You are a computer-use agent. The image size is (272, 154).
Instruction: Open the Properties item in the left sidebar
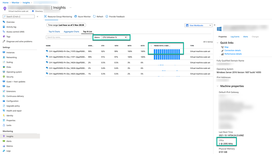pyautogui.click(x=11, y=121)
